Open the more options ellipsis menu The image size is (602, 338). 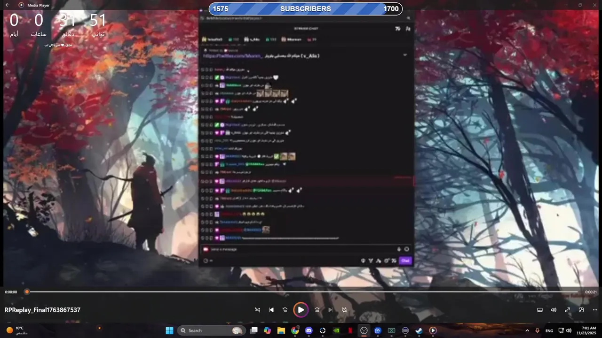pyautogui.click(x=595, y=310)
